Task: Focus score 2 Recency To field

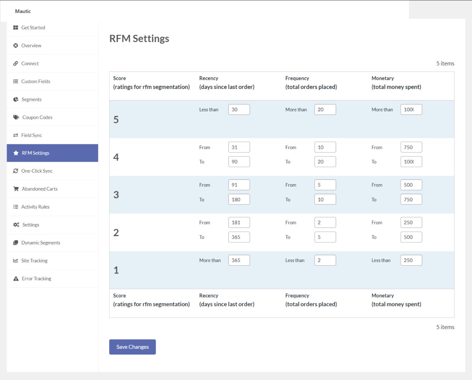Action: click(x=239, y=237)
